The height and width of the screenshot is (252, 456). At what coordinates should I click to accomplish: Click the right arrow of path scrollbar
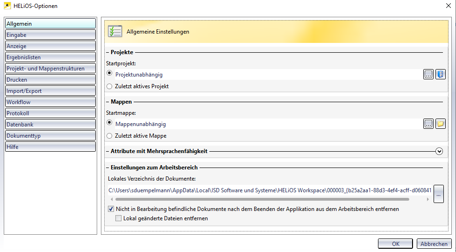point(428,199)
